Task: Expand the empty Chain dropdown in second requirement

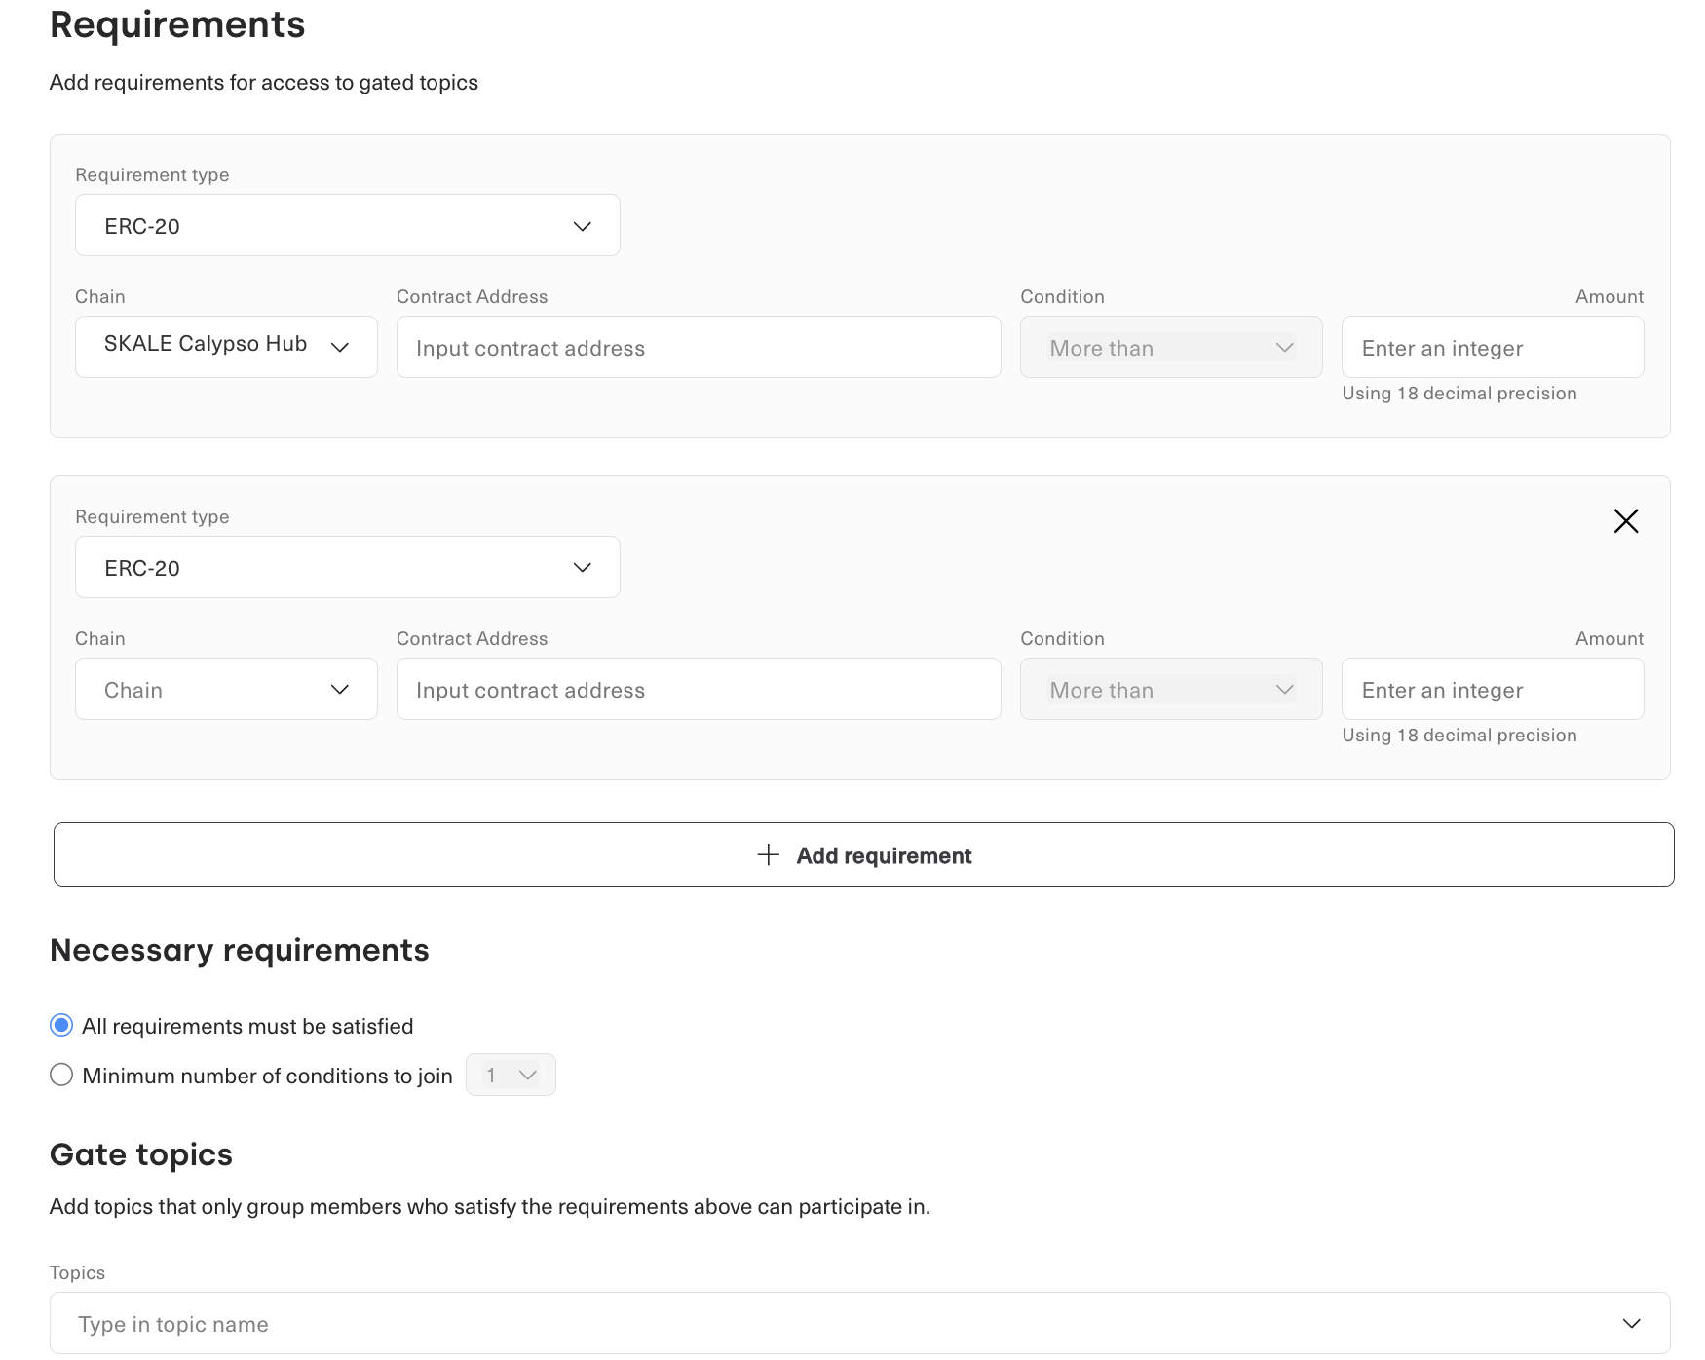Action: (x=225, y=690)
